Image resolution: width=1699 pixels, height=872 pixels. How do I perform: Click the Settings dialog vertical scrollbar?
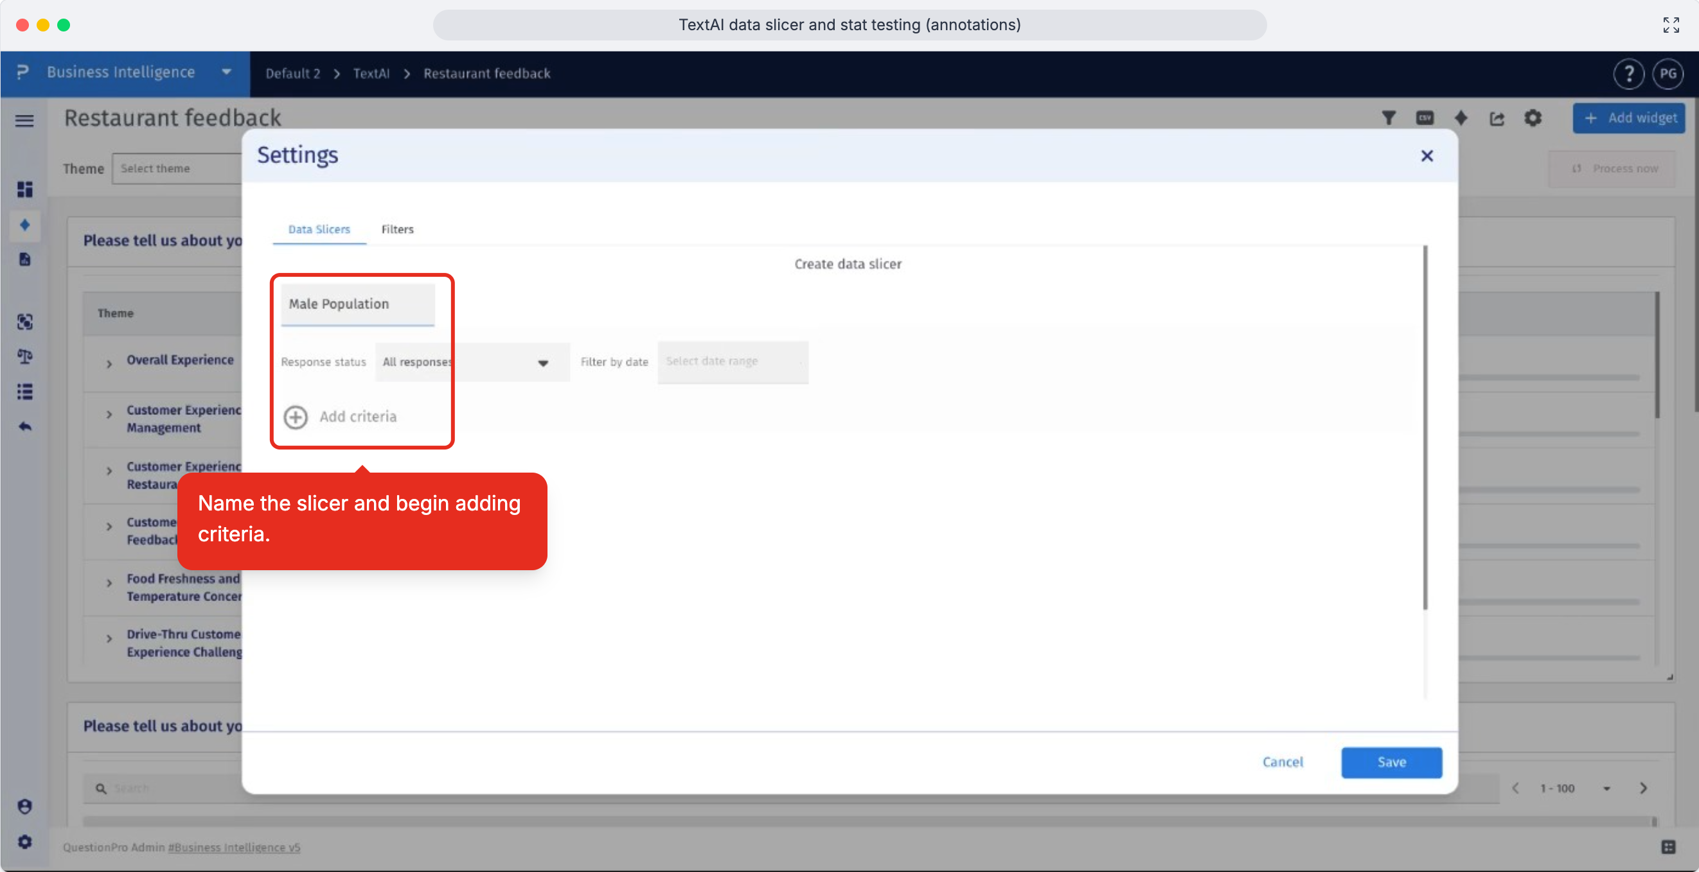click(x=1425, y=427)
